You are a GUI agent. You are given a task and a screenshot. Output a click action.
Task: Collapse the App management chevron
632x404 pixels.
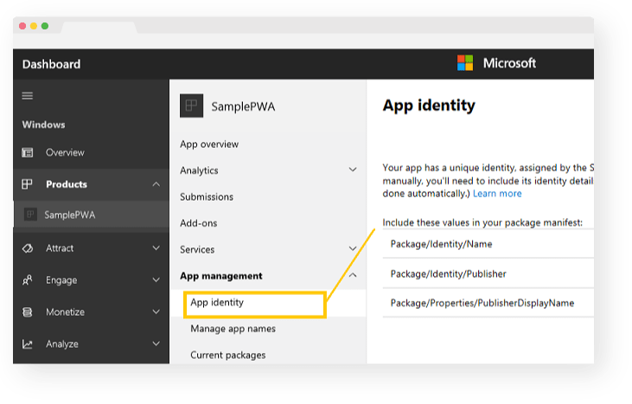click(353, 275)
